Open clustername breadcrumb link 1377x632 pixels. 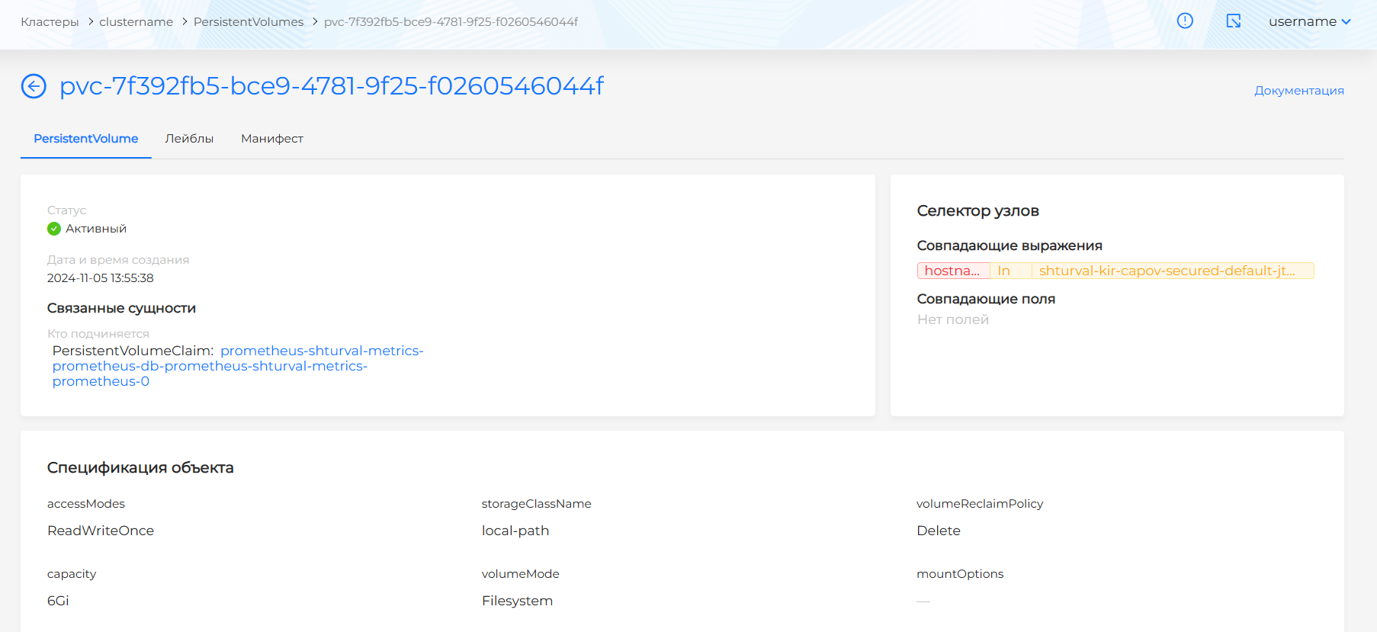(136, 22)
